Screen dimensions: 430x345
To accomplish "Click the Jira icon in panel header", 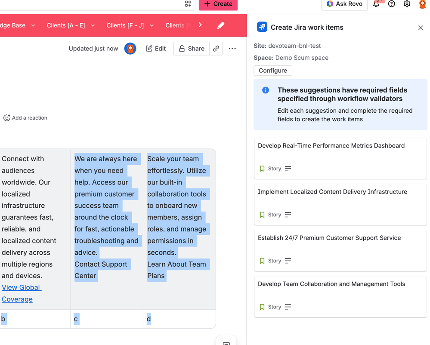I will click(x=262, y=27).
